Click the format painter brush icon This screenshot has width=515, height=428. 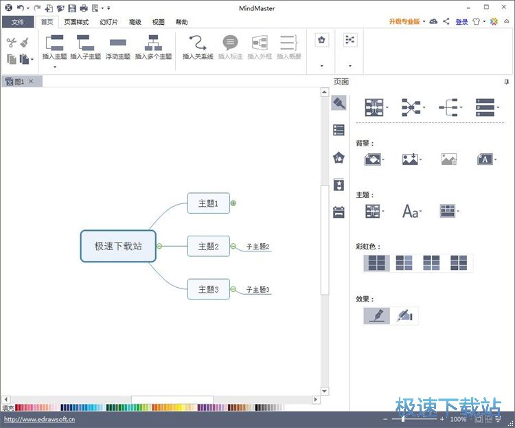[x=24, y=43]
